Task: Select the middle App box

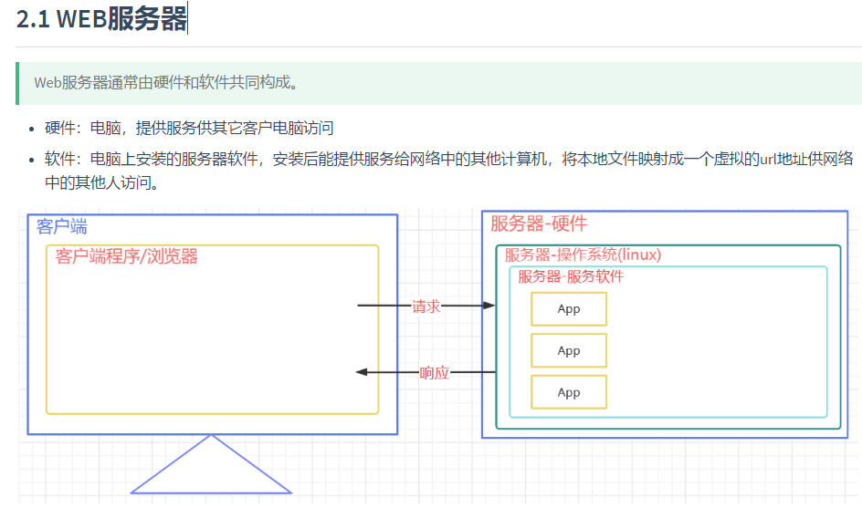Action: (569, 350)
